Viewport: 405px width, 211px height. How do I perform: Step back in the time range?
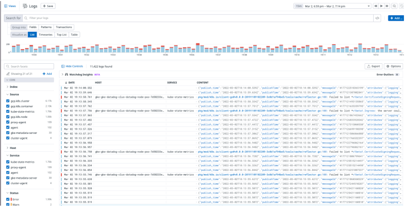point(375,6)
